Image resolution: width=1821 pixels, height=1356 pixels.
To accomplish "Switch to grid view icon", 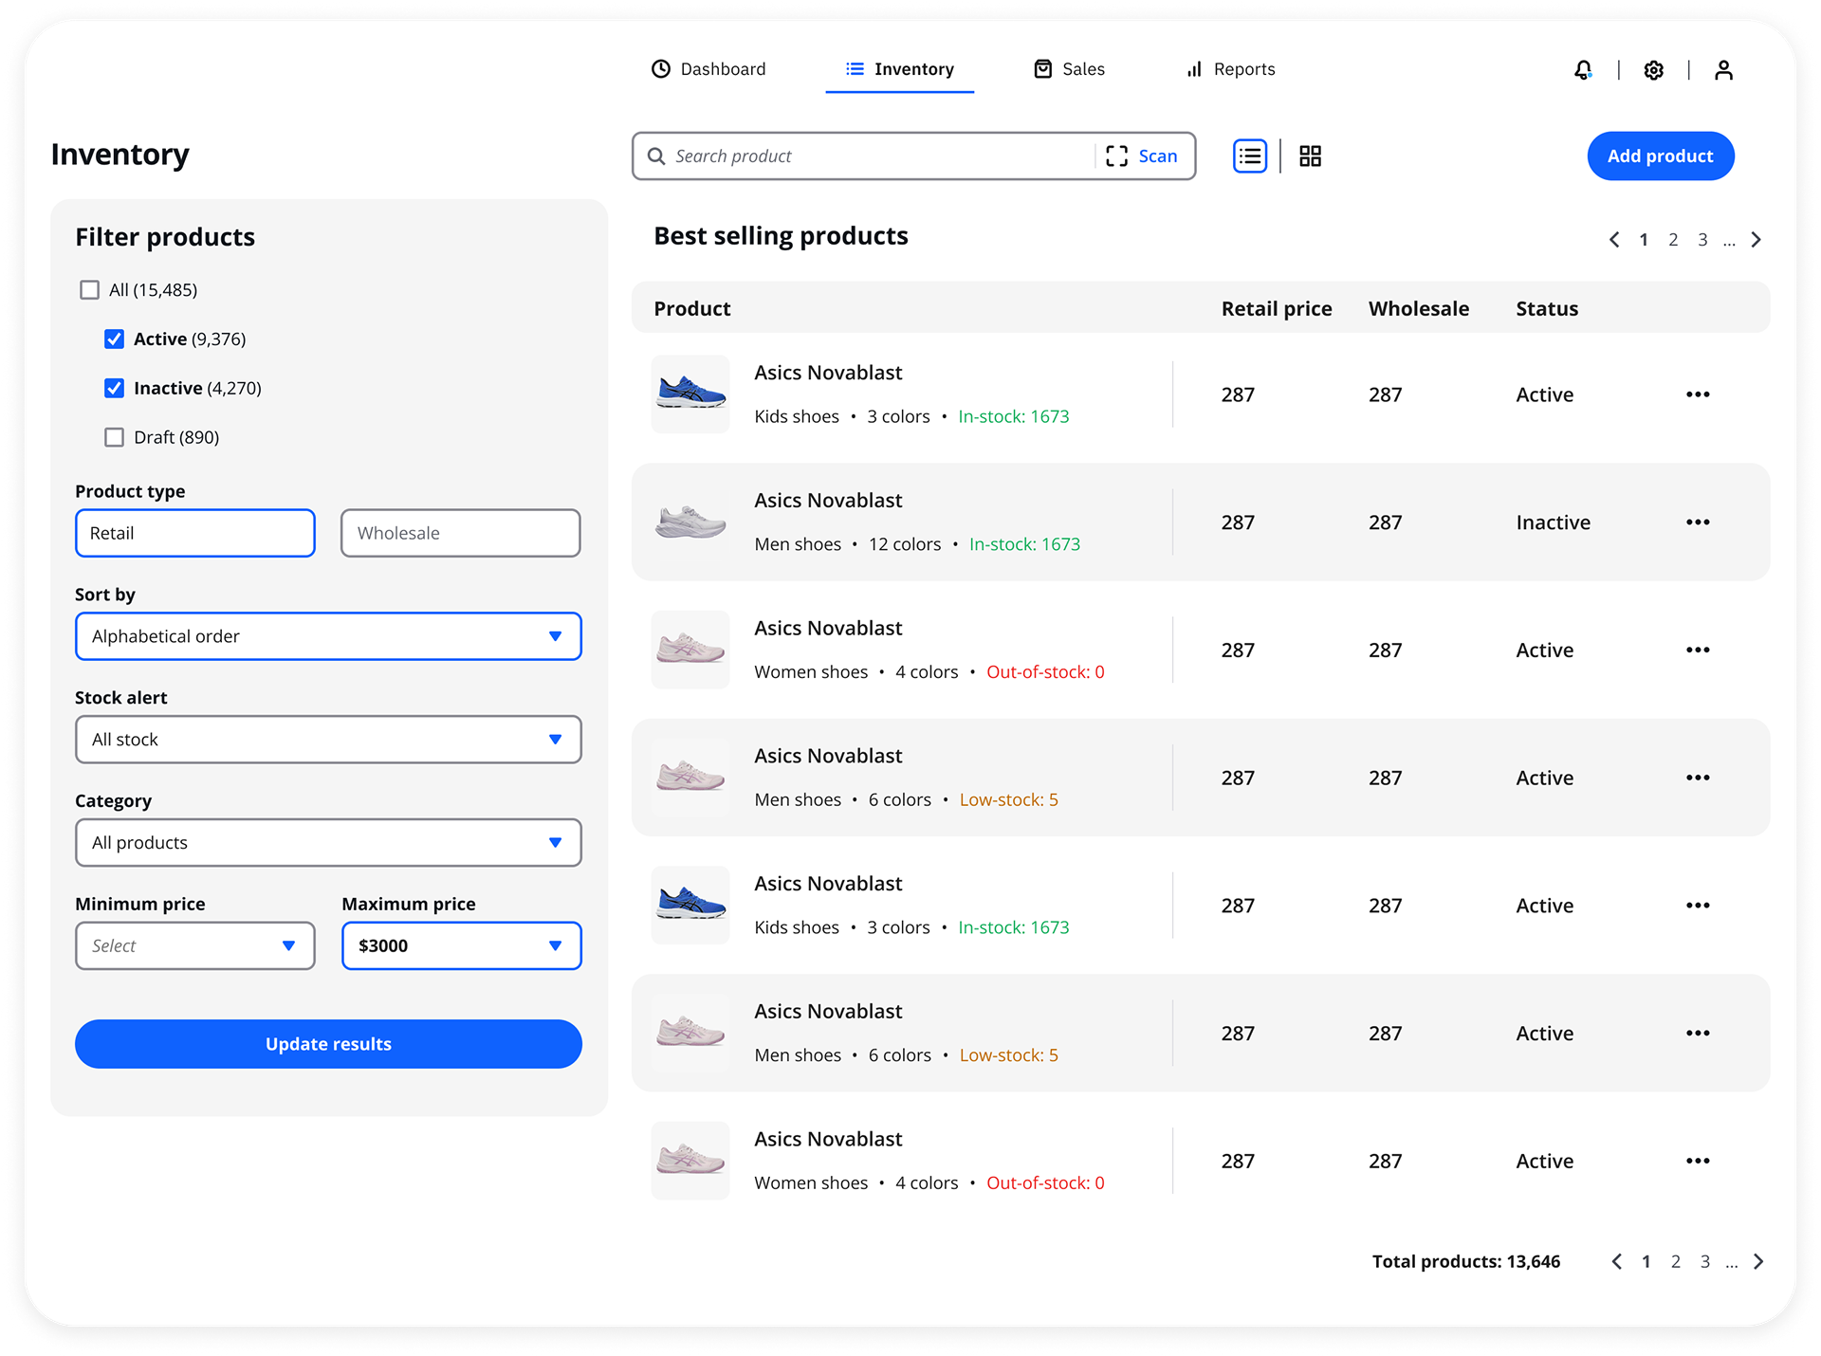I will pyautogui.click(x=1310, y=156).
